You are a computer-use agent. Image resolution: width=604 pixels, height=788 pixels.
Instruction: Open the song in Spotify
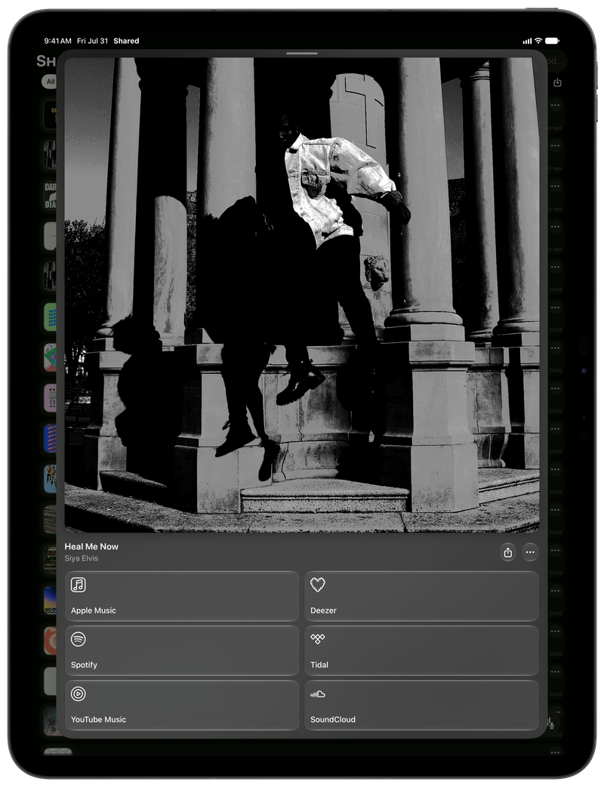182,650
